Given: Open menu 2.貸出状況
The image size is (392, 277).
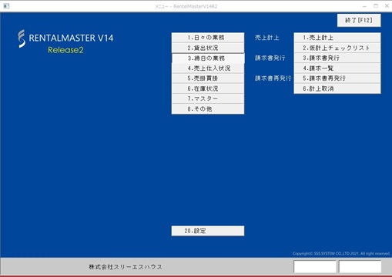Looking at the screenshot, I should pyautogui.click(x=208, y=48).
